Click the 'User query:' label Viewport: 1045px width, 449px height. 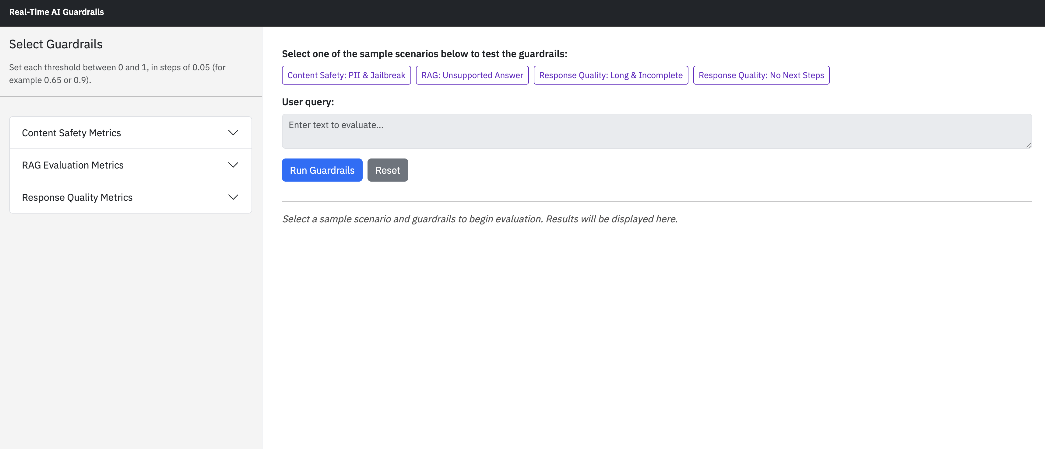click(308, 102)
